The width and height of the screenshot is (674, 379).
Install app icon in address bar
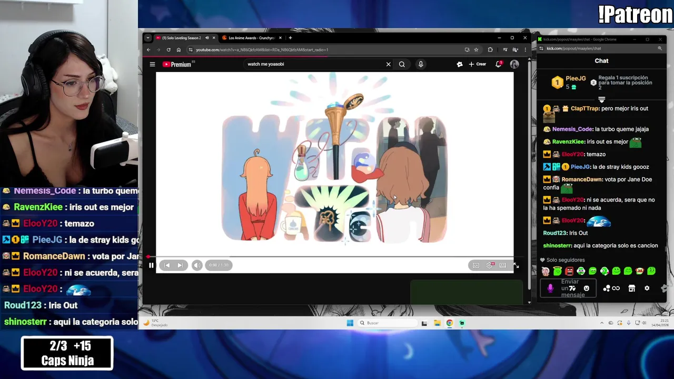467,50
